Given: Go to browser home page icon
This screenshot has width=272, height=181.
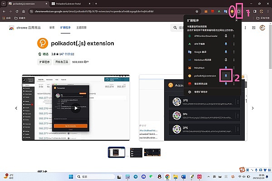Looking at the screenshot, I should click(24, 11).
